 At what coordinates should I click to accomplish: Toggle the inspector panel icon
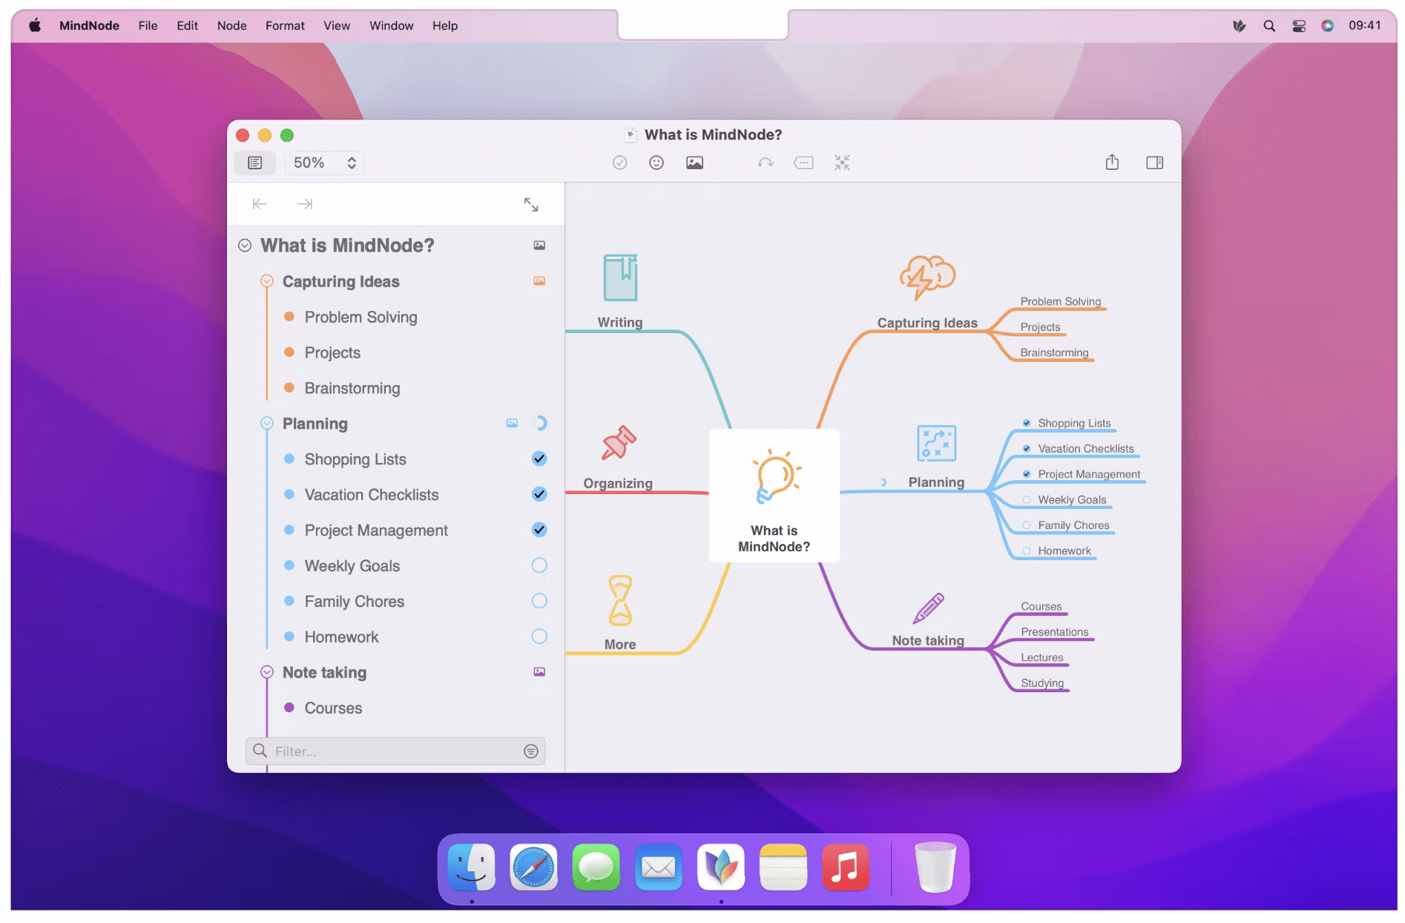(x=1154, y=162)
